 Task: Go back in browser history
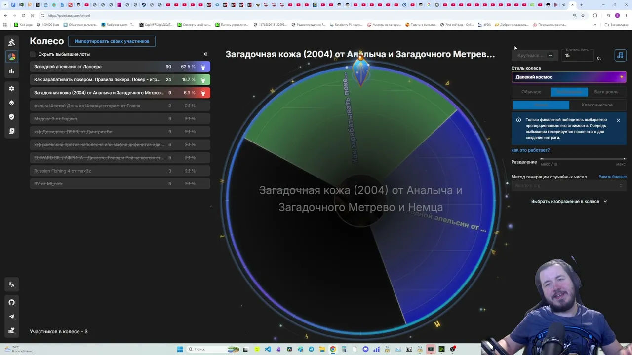(x=5, y=15)
